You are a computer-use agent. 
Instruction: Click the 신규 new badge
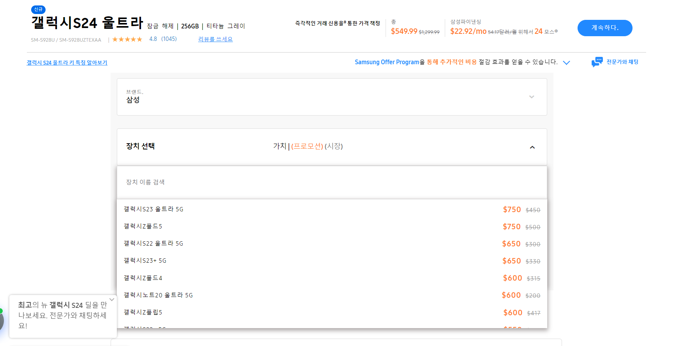click(x=38, y=9)
